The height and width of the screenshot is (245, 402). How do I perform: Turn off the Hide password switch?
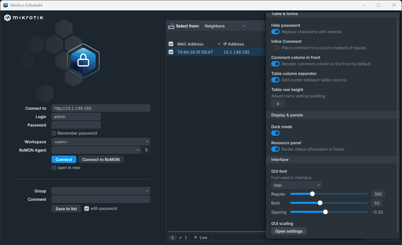pos(275,32)
